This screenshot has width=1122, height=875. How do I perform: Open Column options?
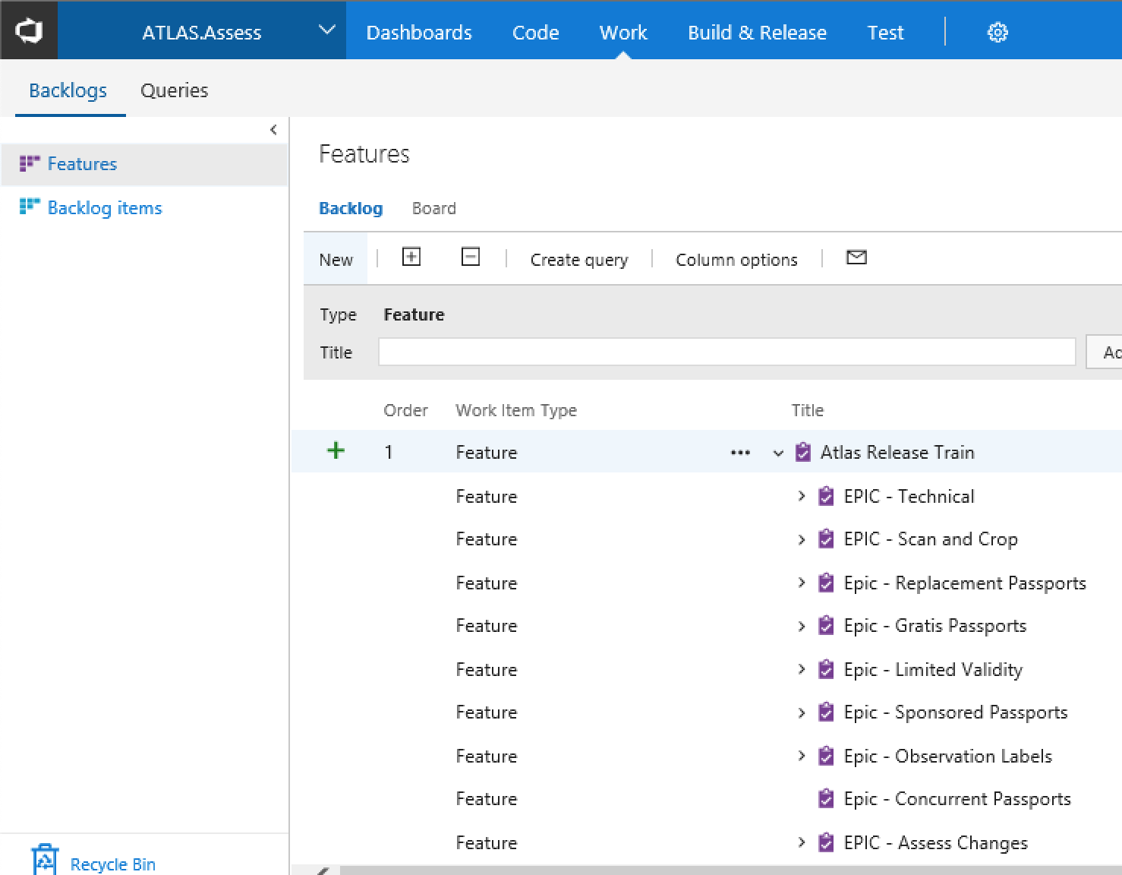click(x=736, y=260)
